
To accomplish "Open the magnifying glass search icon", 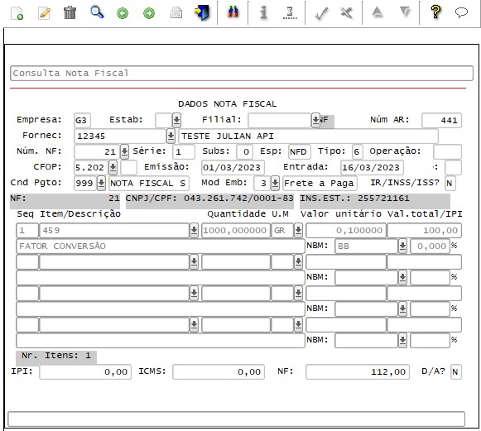I will click(97, 12).
